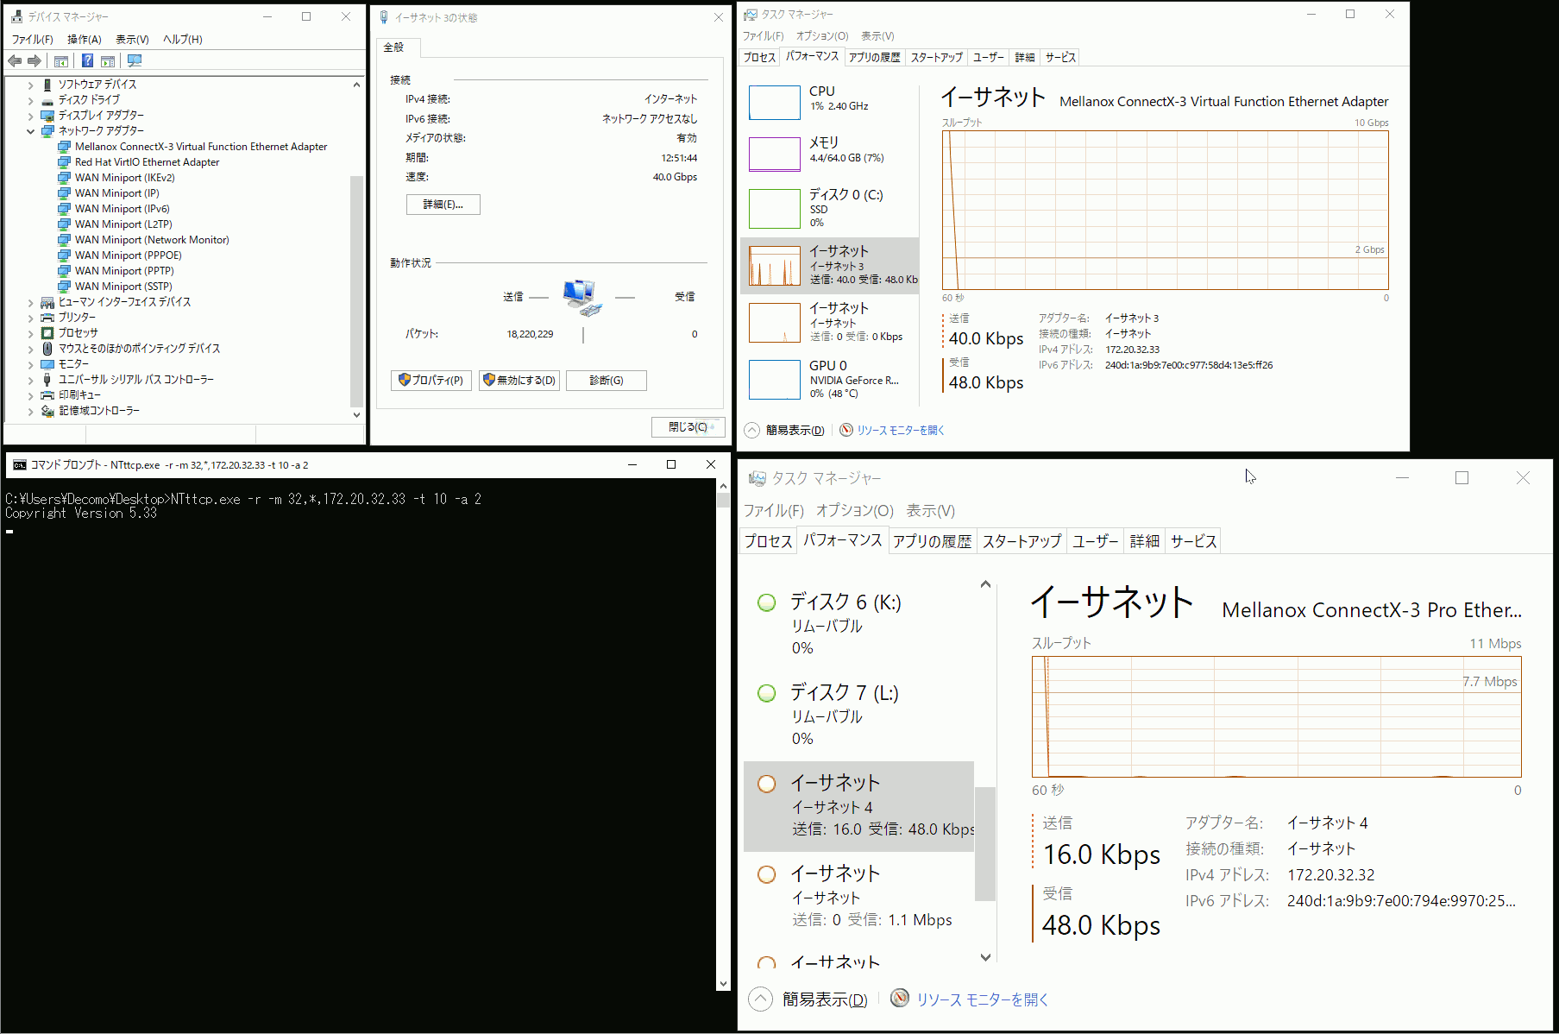Click the show/hide action pane toolbar icon
Image resolution: width=1559 pixels, height=1034 pixels.
point(108,60)
